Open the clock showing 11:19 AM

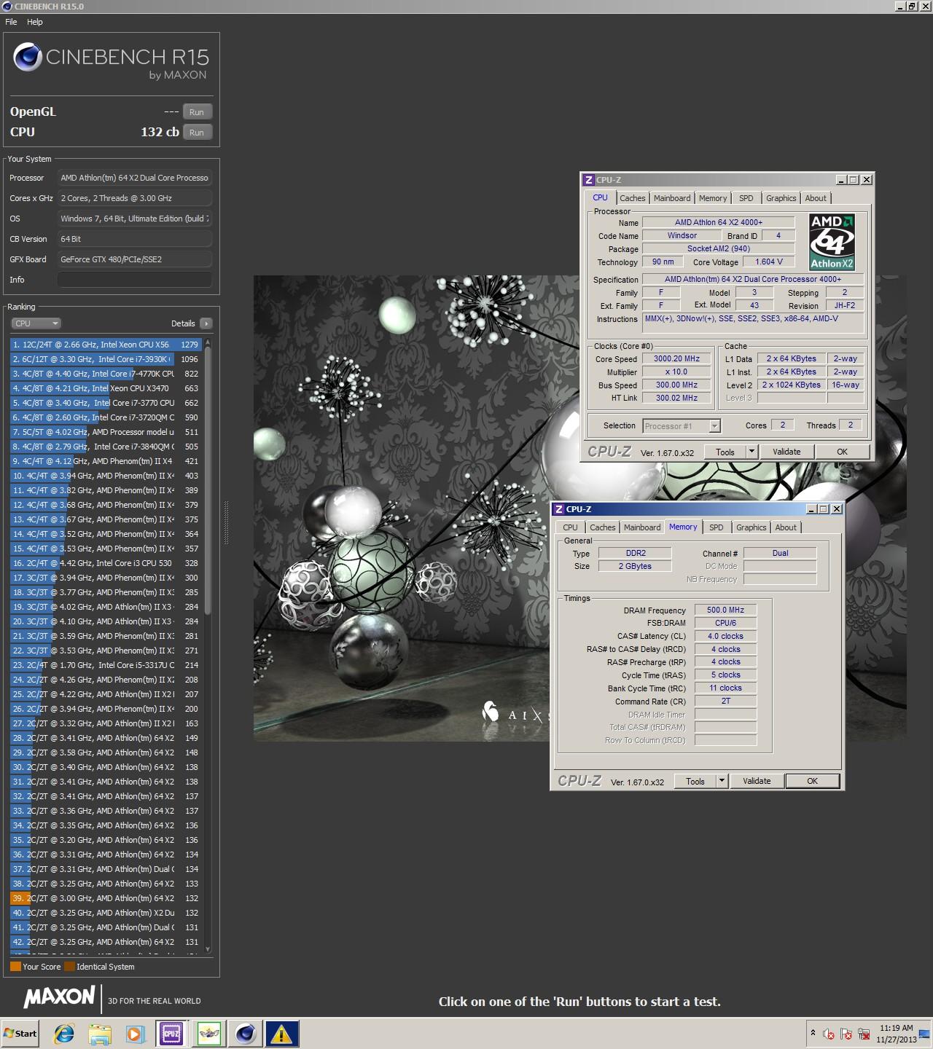896,1033
